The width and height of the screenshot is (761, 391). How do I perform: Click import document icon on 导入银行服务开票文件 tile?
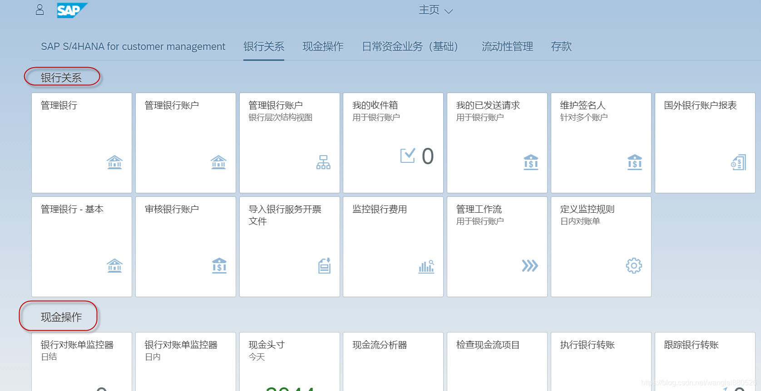point(324,265)
